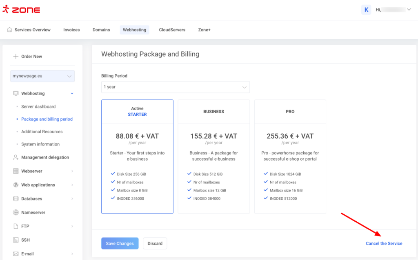Click the Webhosting monitor icon in sidebar
This screenshot has height=260, width=418.
[x=16, y=93]
